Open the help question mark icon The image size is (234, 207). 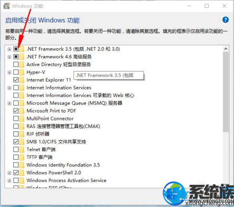pyautogui.click(x=225, y=20)
